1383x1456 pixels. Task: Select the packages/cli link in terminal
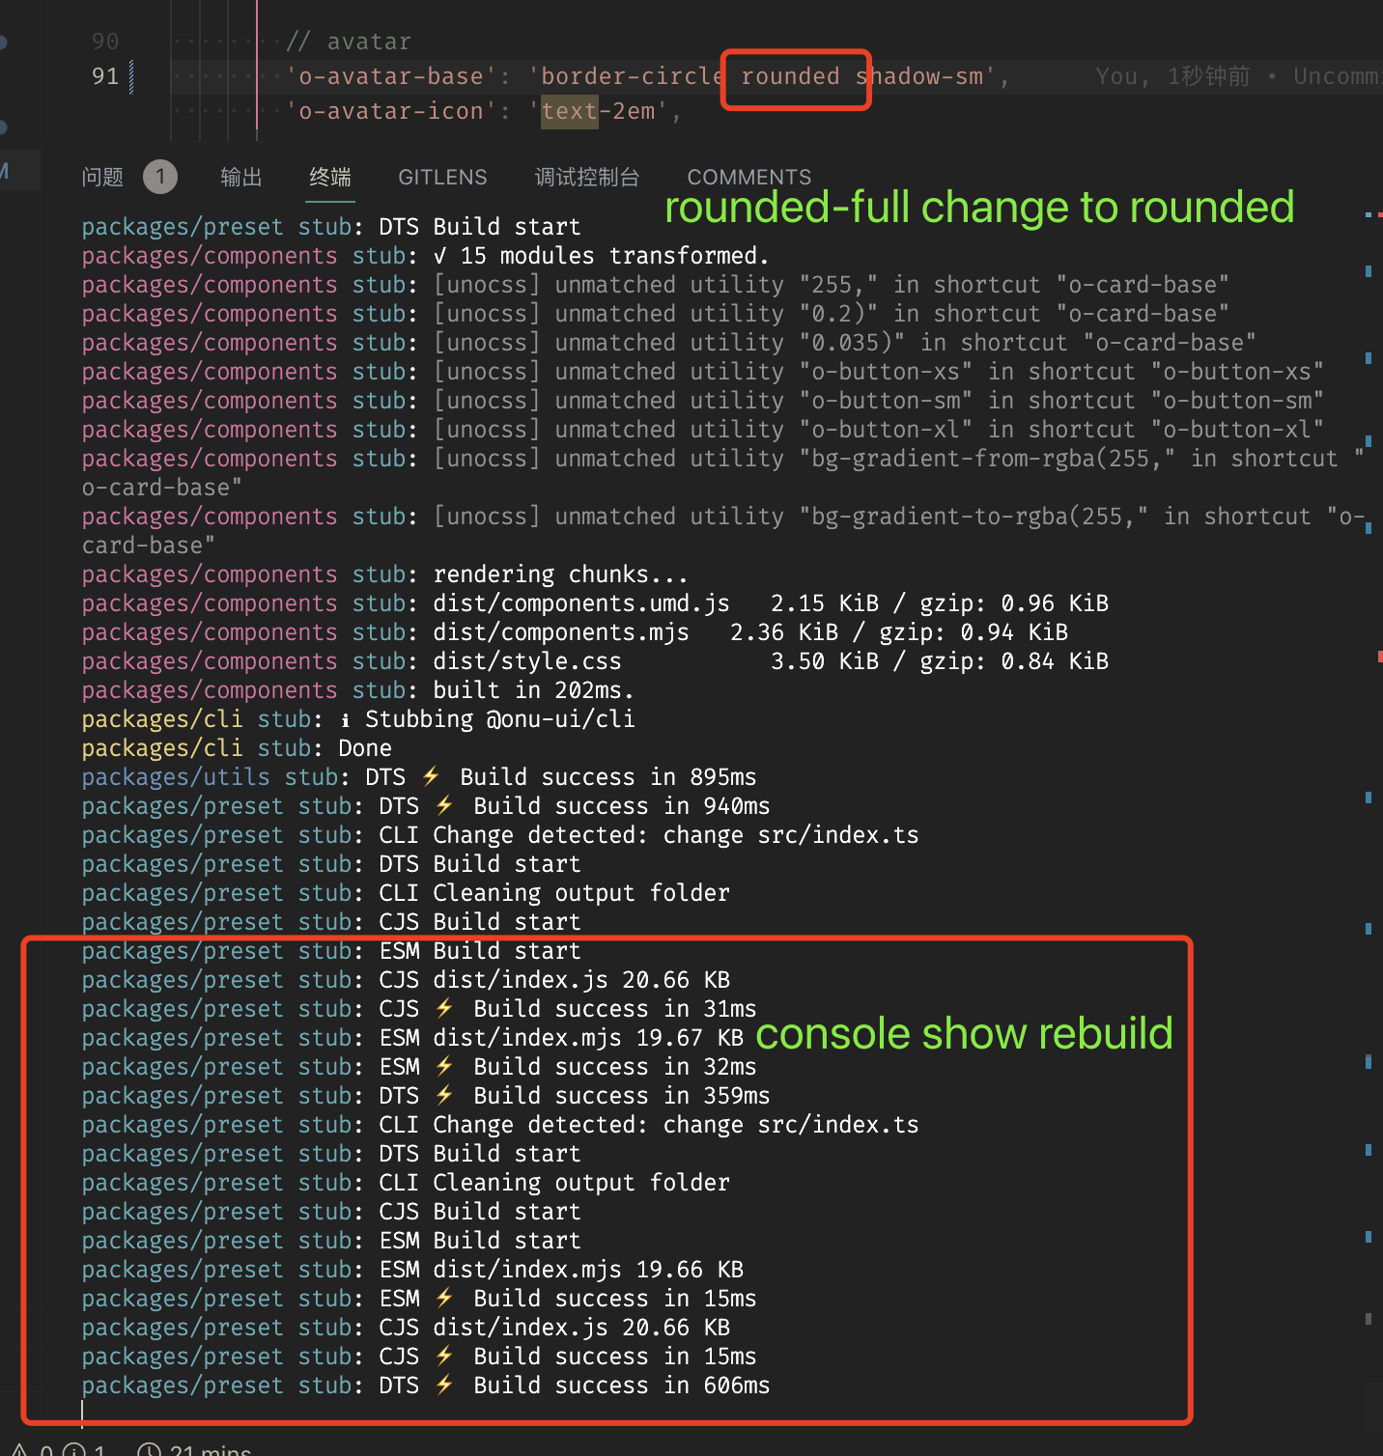[161, 718]
